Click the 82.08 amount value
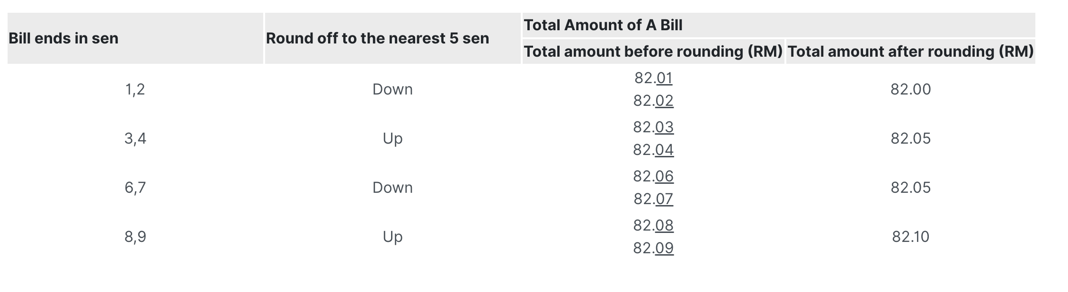 [653, 225]
